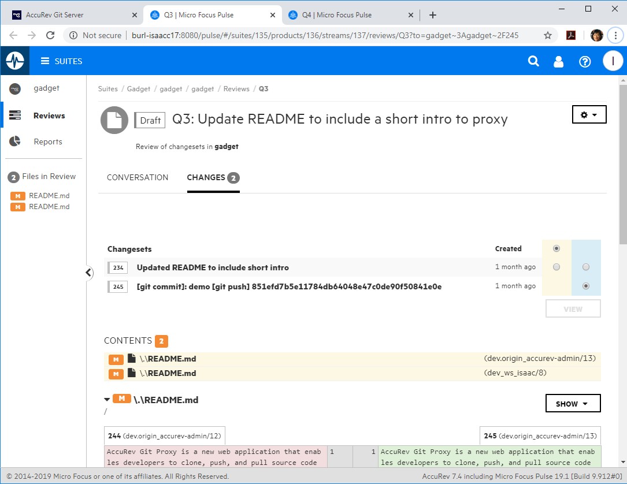
Task: Open the Reviews breadcrumb link
Action: 236,89
